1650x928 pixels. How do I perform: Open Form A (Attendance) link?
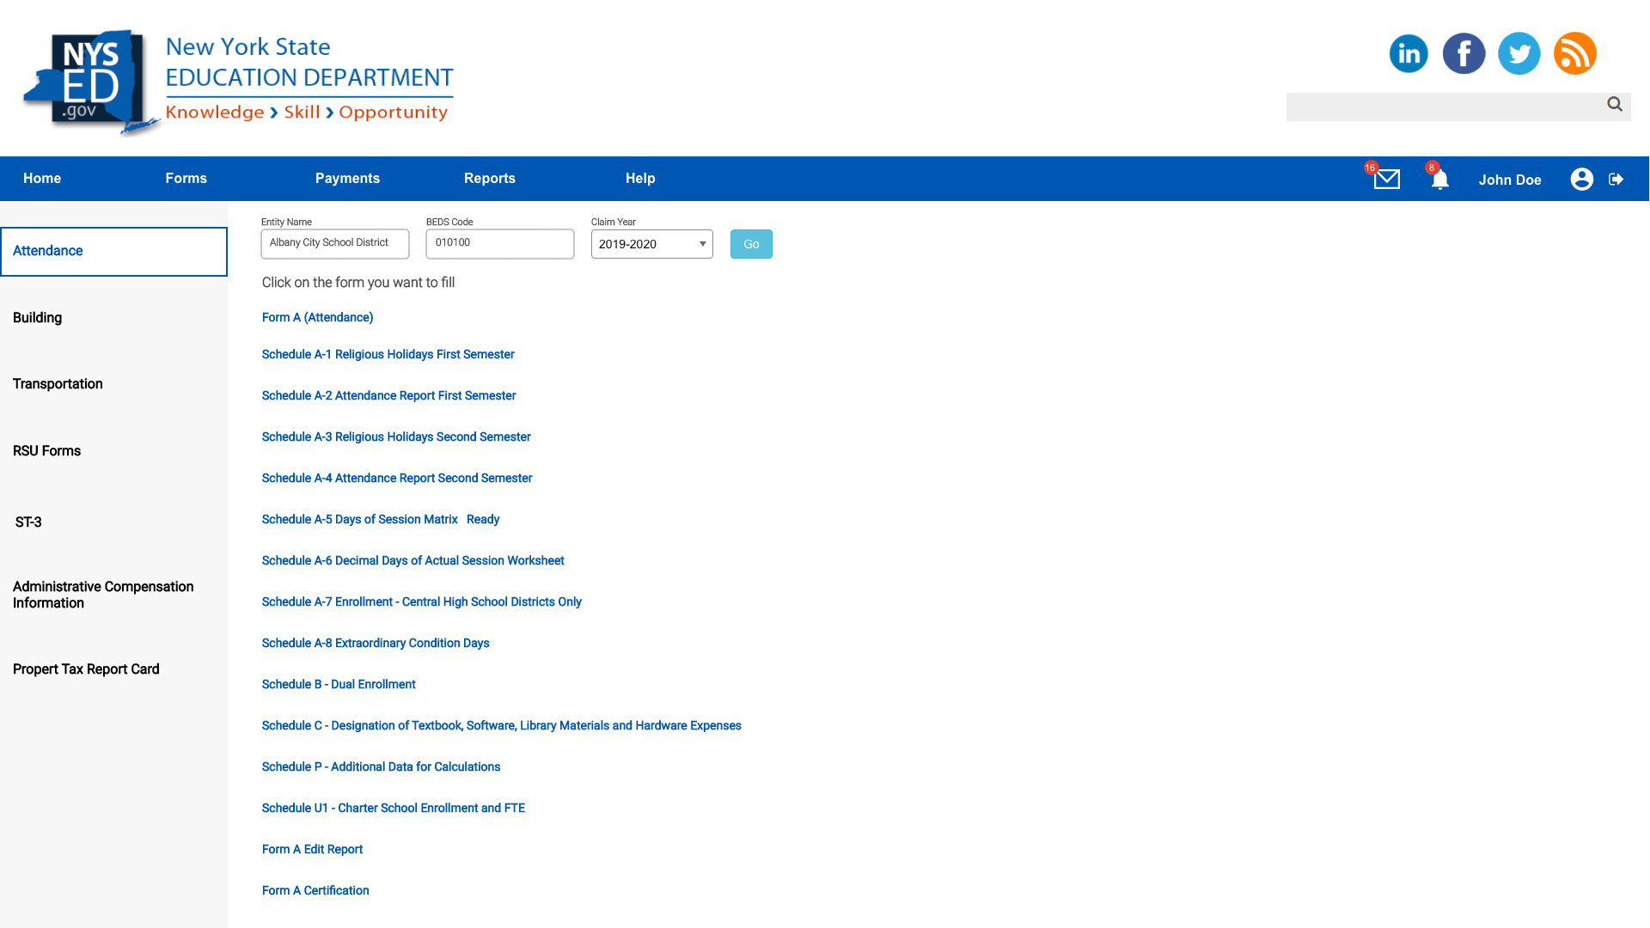[x=317, y=318]
